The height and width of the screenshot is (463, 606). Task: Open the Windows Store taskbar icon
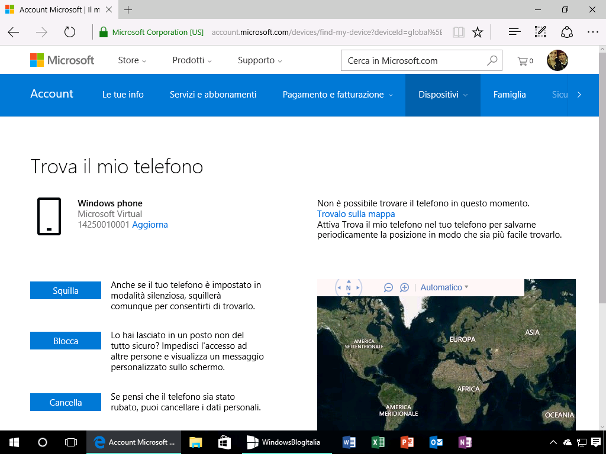(x=224, y=442)
